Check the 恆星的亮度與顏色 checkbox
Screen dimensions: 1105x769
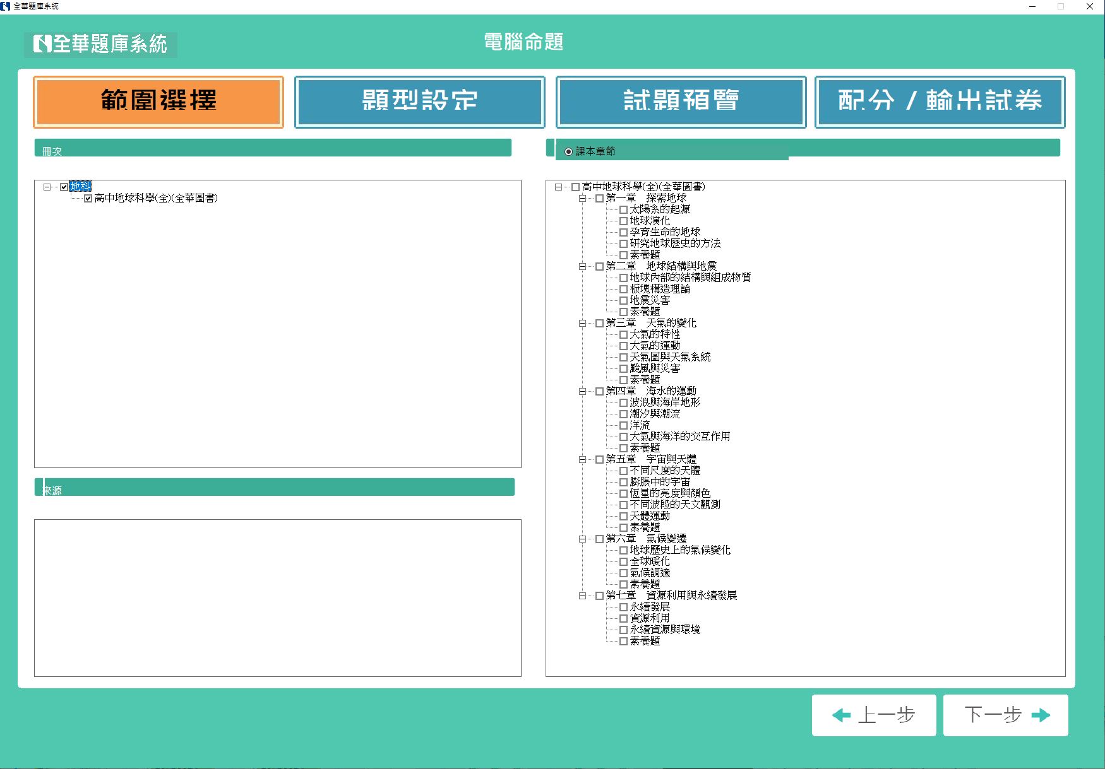pos(623,493)
